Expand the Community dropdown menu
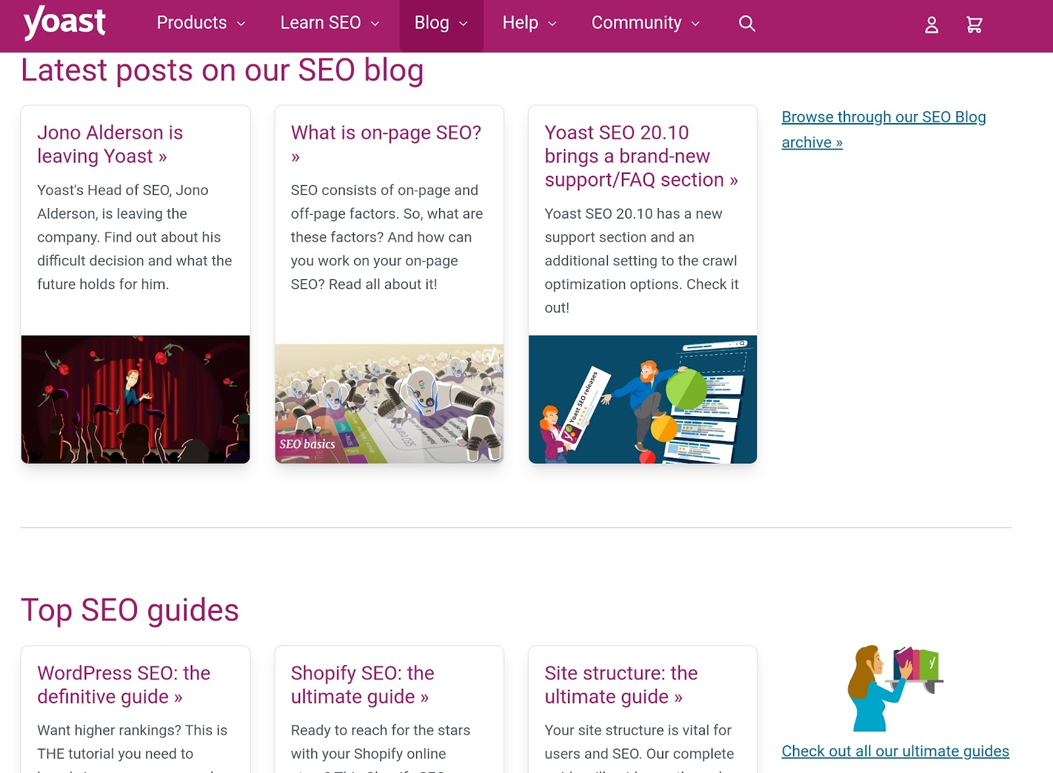 coord(645,23)
